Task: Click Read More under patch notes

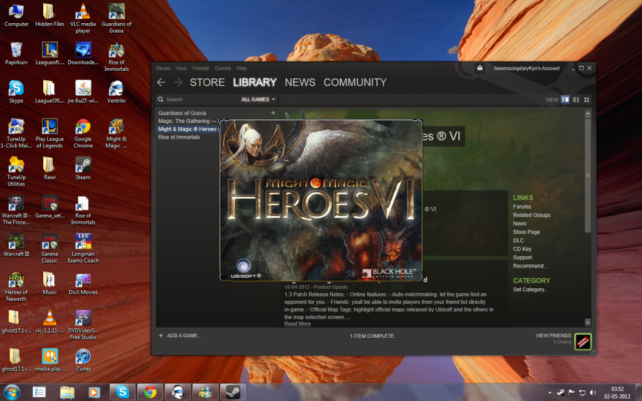Action: [298, 324]
